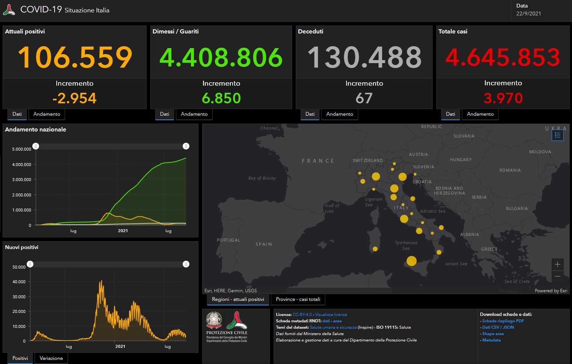
Task: Select Andamento tab under Deceduti
Action: tap(339, 114)
